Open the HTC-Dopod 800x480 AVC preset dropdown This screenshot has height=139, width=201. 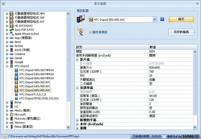click(x=155, y=19)
